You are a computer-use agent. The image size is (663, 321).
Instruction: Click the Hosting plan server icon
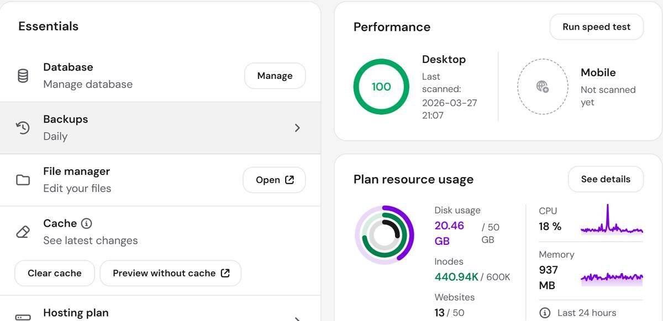pos(23,317)
